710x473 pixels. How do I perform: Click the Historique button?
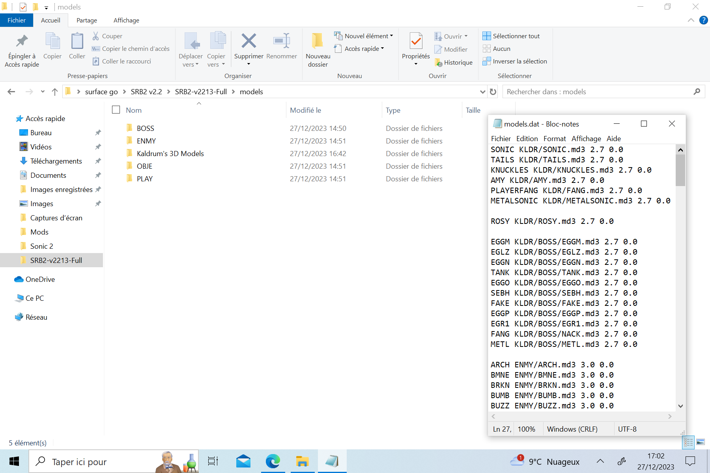(453, 62)
